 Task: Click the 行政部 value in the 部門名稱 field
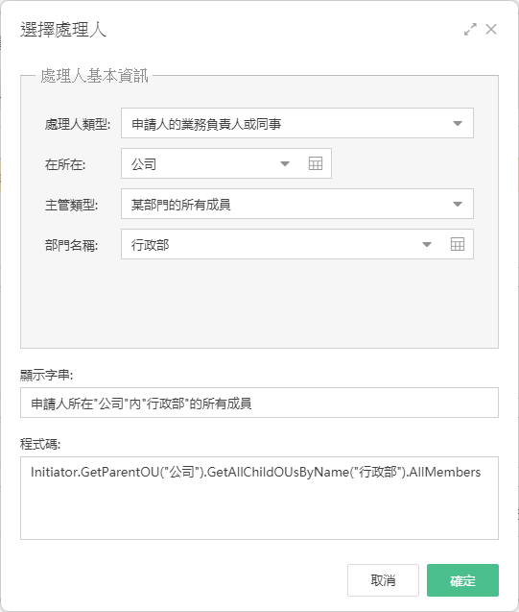click(150, 245)
